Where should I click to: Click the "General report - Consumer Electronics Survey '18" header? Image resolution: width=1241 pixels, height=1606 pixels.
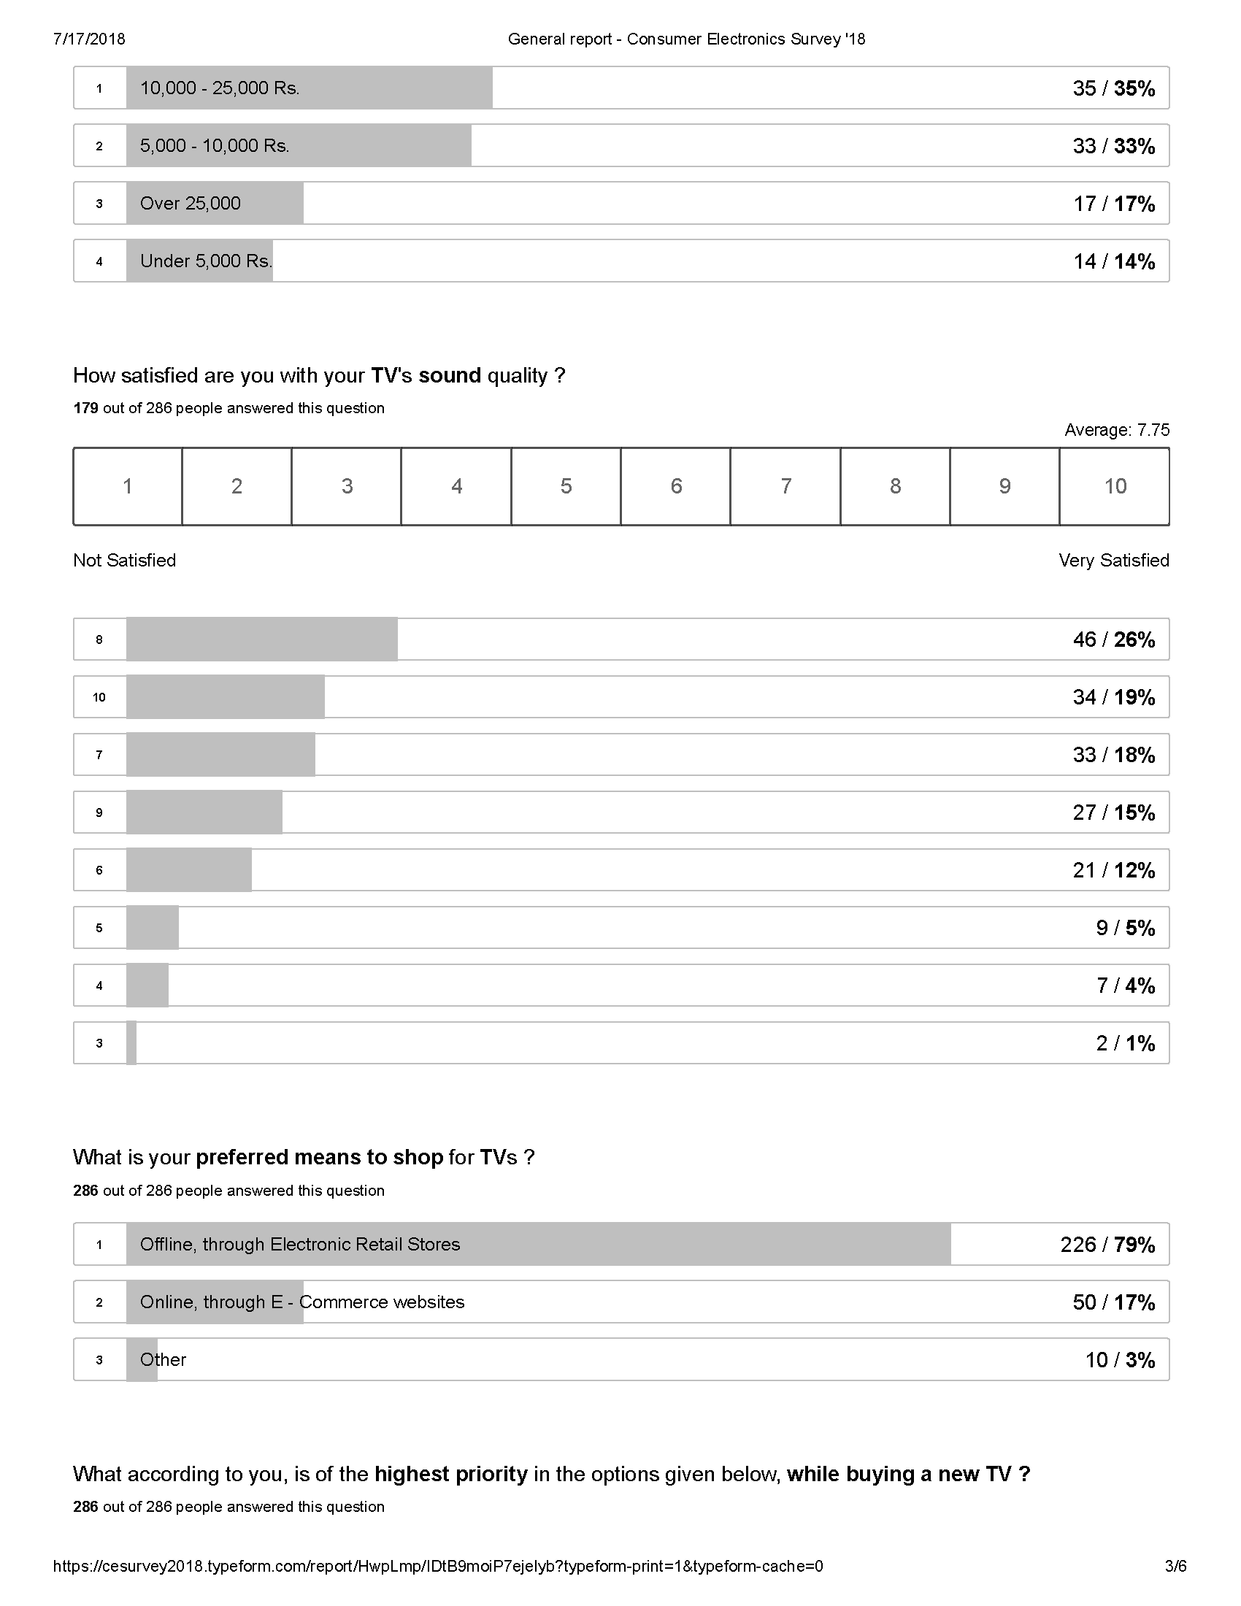[686, 39]
